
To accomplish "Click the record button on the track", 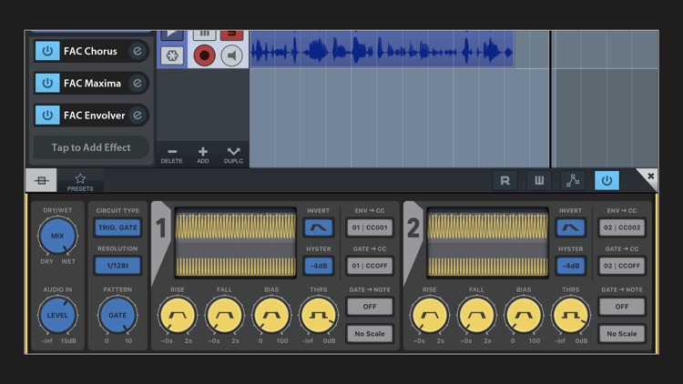I will pyautogui.click(x=204, y=56).
